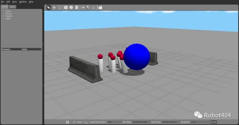Click the Reset button in status bar
239x125 pixels.
(214, 122)
